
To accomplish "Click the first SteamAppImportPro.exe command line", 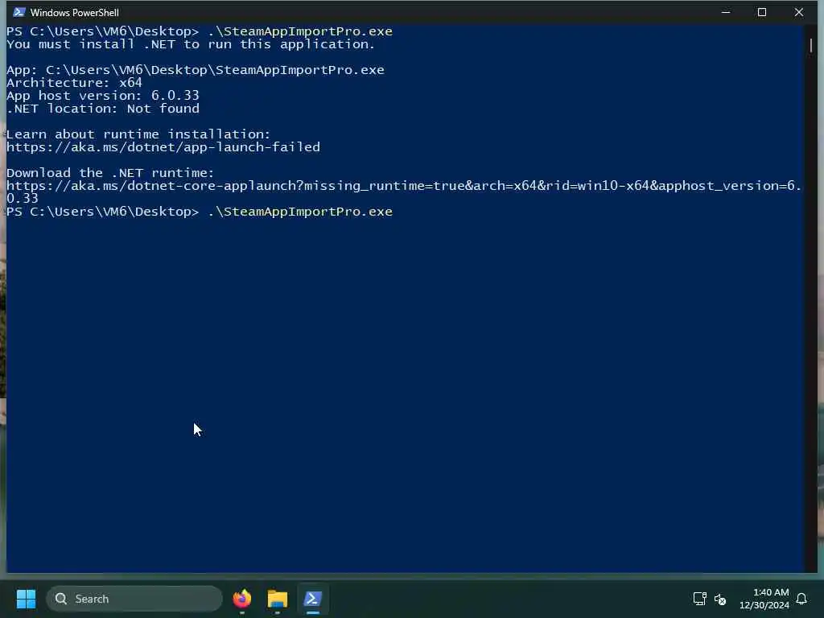I will 200,31.
